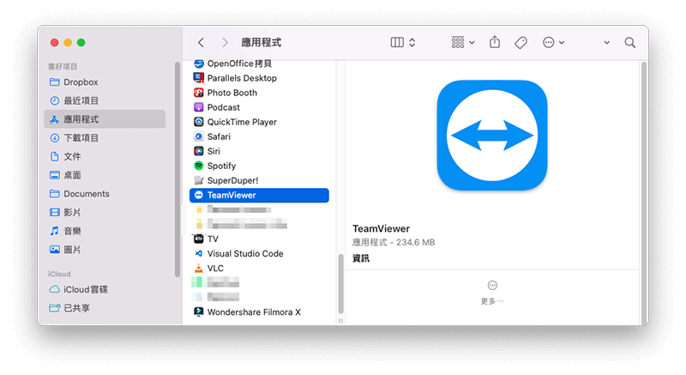The height and width of the screenshot is (375, 686).
Task: Click the Dropbox folder icon
Action: 54,82
